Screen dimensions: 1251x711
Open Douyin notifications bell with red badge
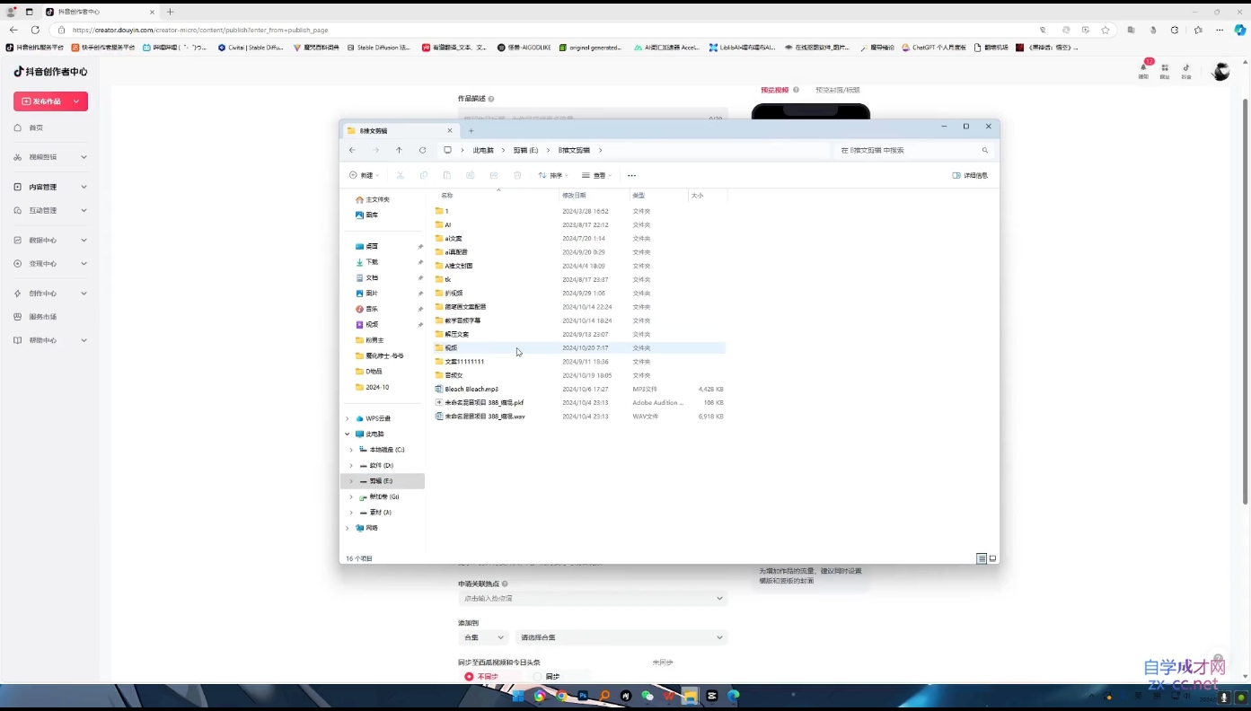(1143, 68)
